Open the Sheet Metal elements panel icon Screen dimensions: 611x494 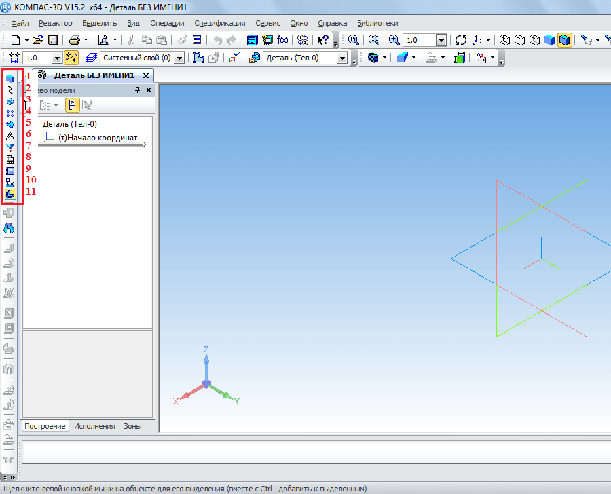[x=10, y=194]
